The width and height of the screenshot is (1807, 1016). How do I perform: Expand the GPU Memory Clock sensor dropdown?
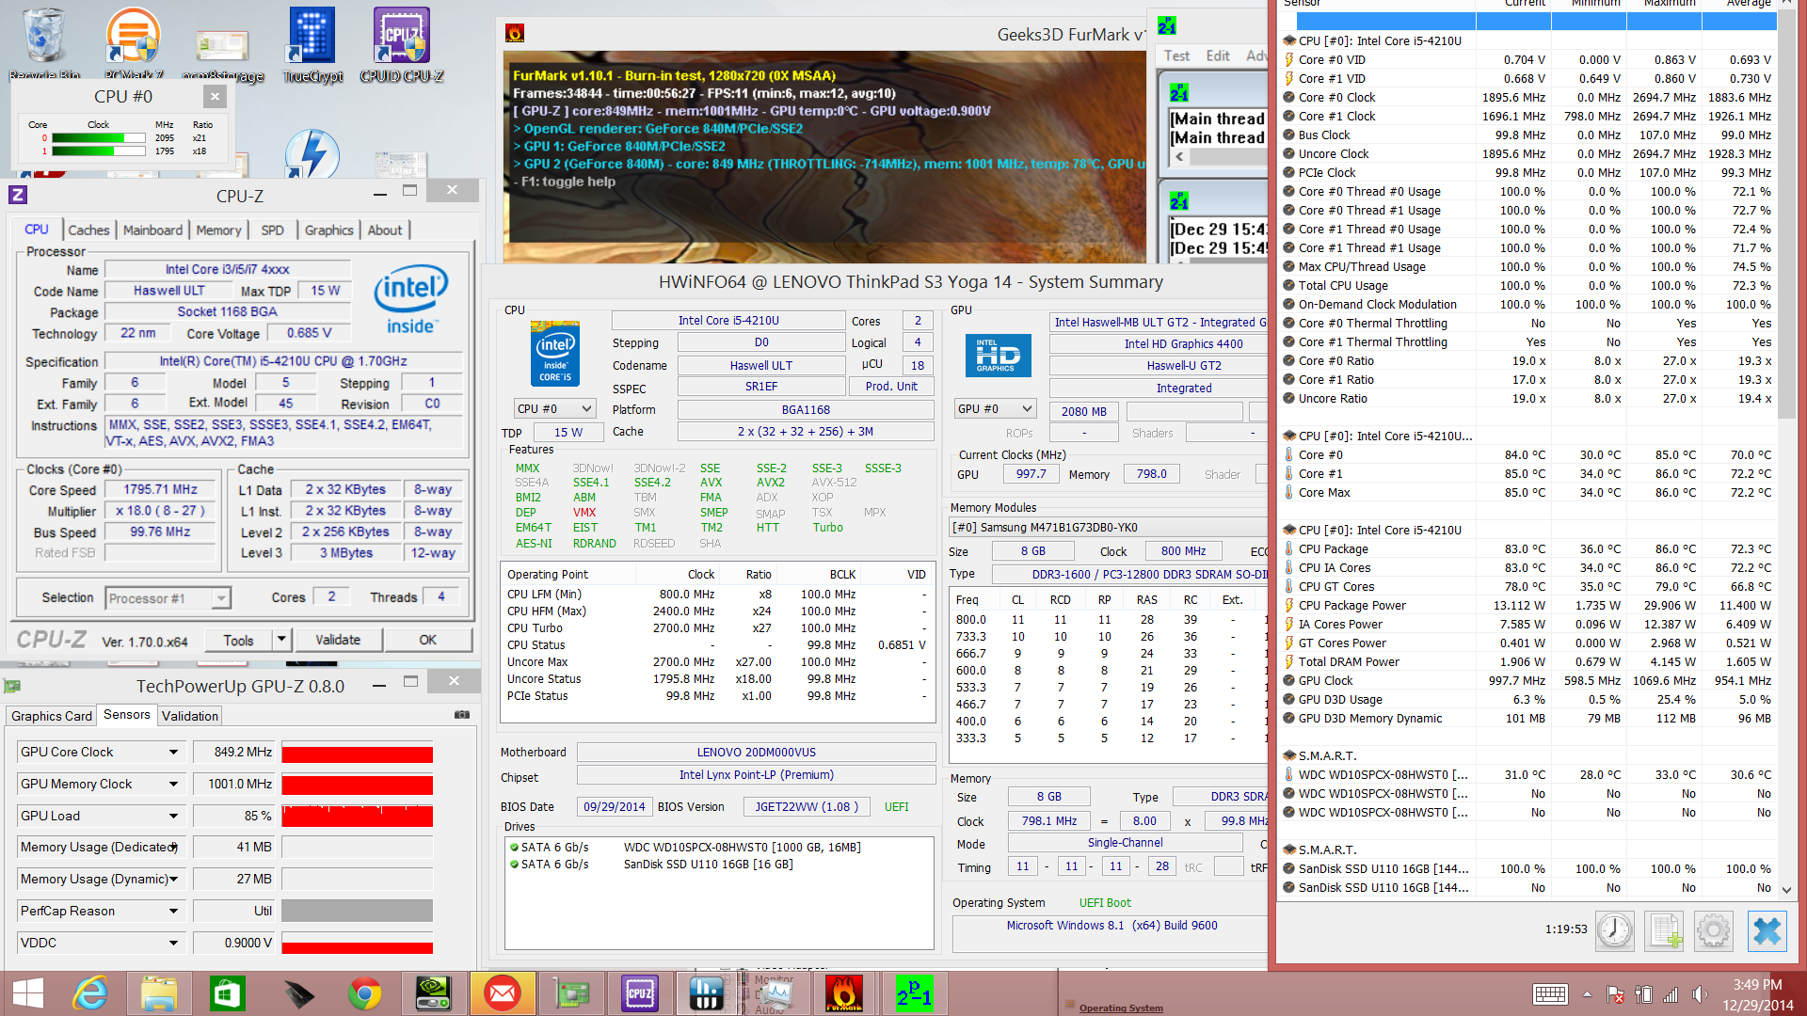click(x=173, y=785)
